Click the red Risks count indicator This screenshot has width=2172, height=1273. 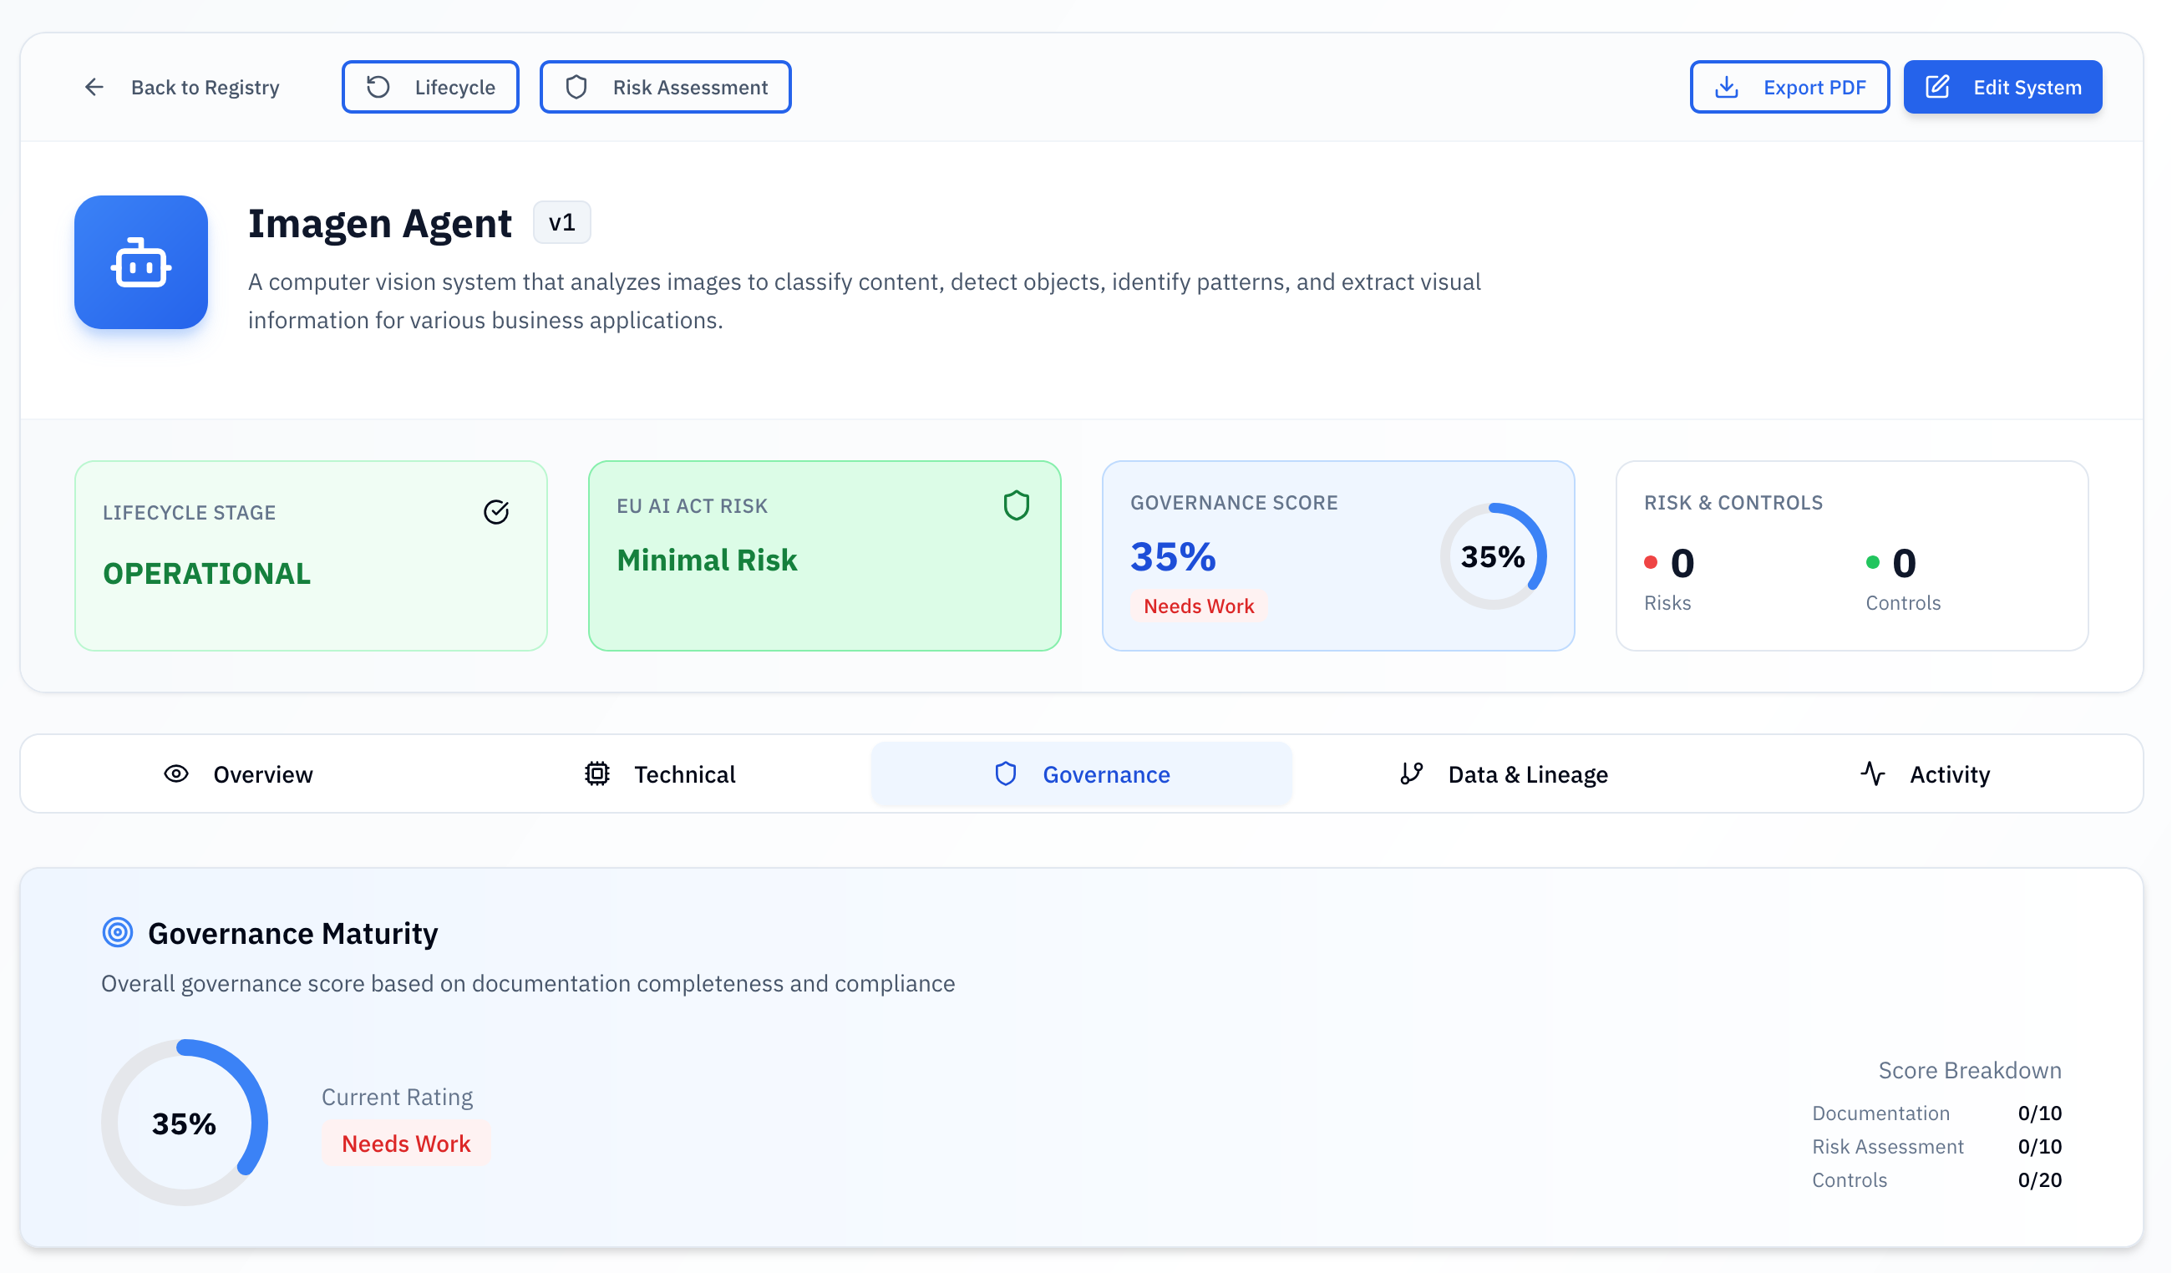pos(1669,564)
